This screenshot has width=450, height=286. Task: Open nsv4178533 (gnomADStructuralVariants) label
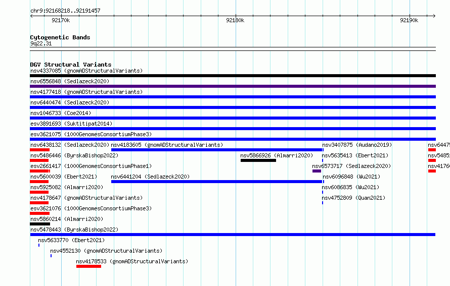[x=132, y=261]
